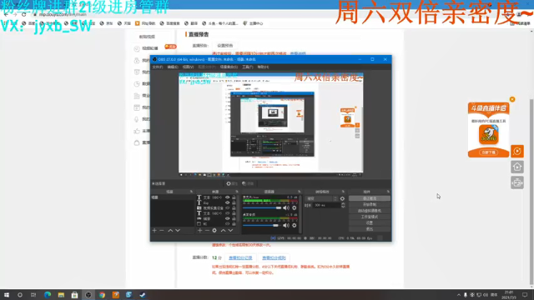Image resolution: width=534 pixels, height=300 pixels.
Task: Click 麦克风/Aux volume slider
Action: click(x=262, y=207)
